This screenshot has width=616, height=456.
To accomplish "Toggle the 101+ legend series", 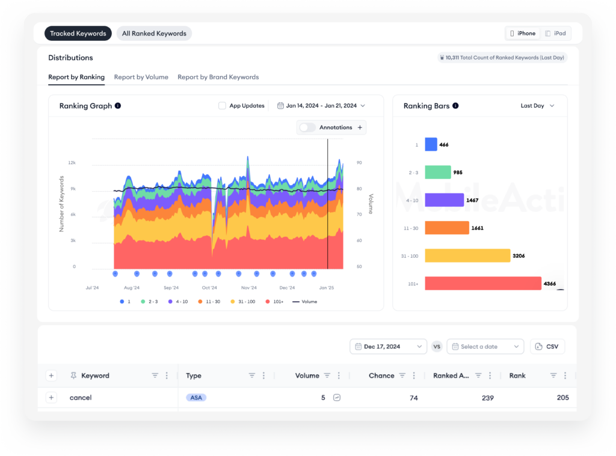I will [274, 302].
